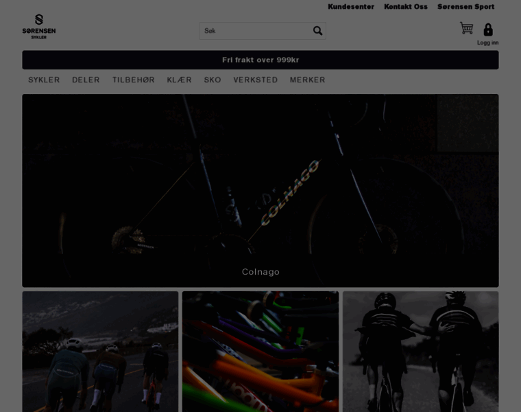Open the Kundesenter link
This screenshot has width=521, height=412.
(351, 7)
